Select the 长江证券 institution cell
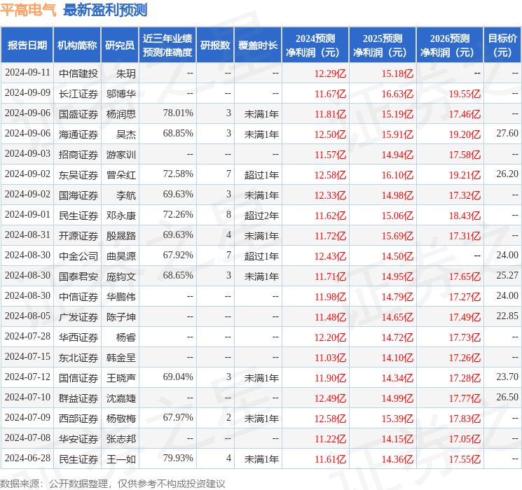 pyautogui.click(x=78, y=94)
